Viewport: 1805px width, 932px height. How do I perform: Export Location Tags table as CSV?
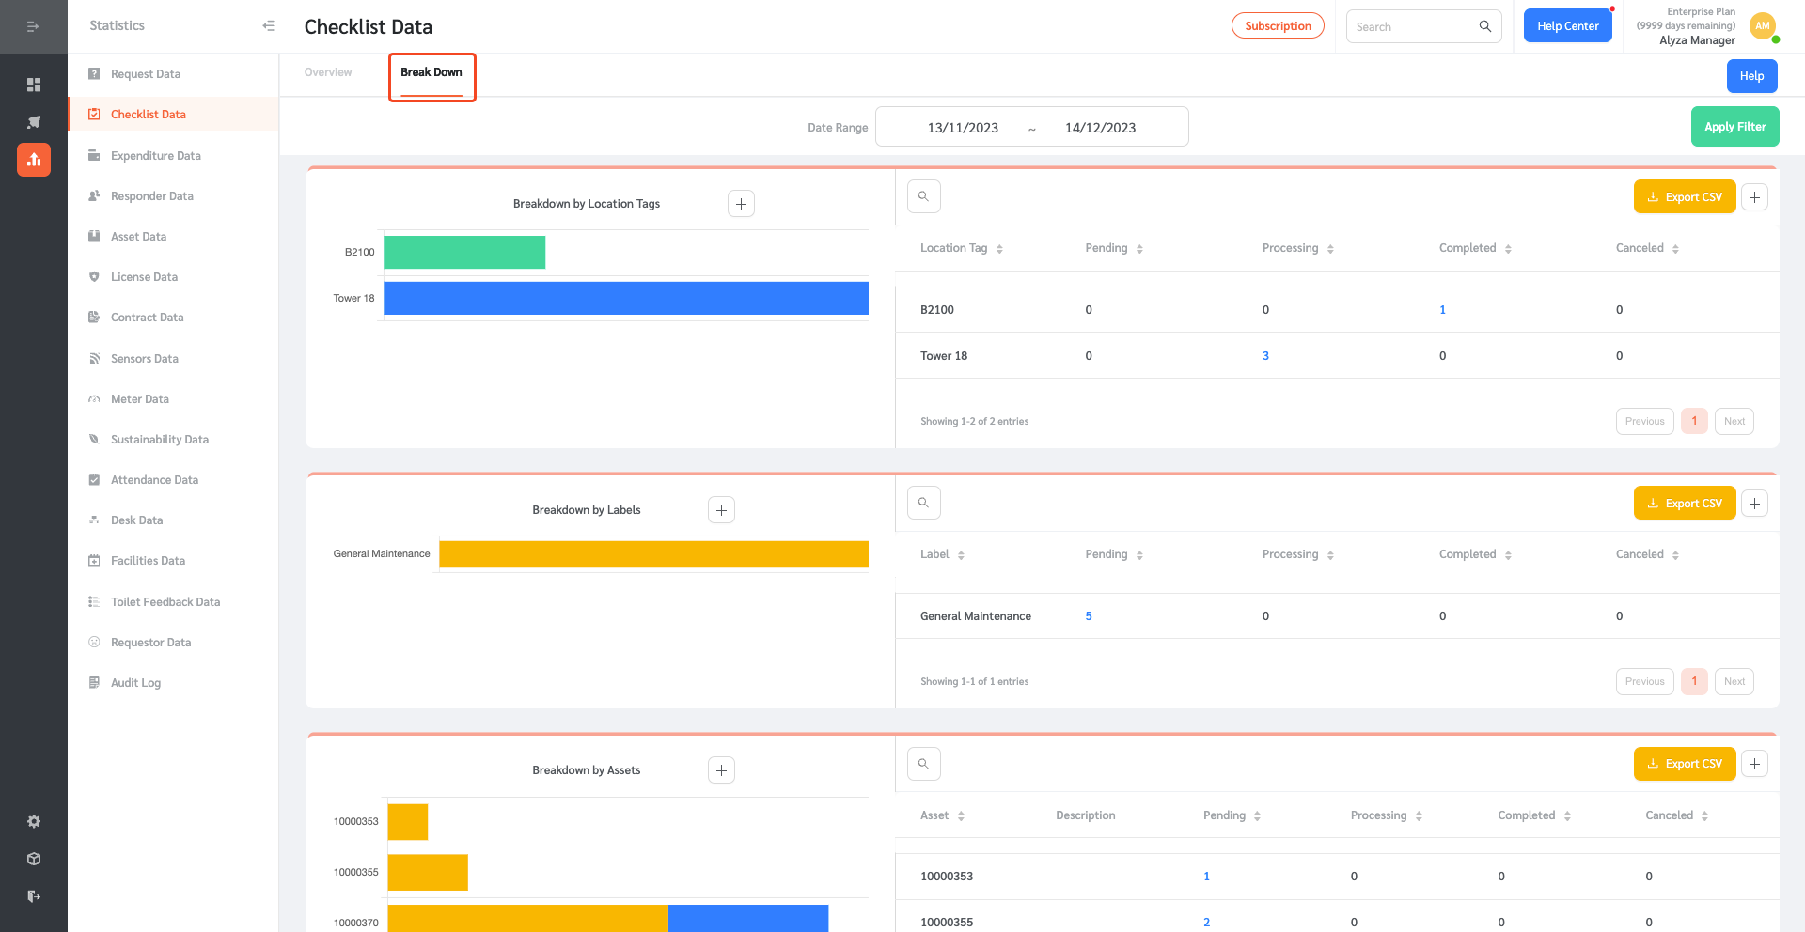point(1685,197)
